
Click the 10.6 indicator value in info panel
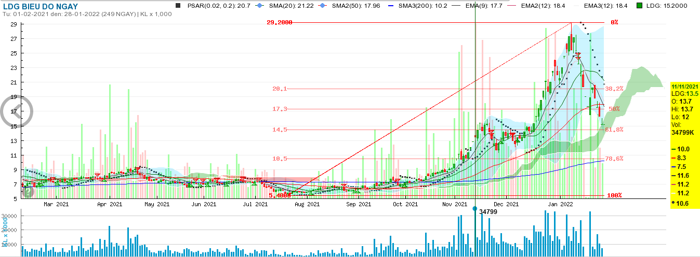(x=683, y=203)
